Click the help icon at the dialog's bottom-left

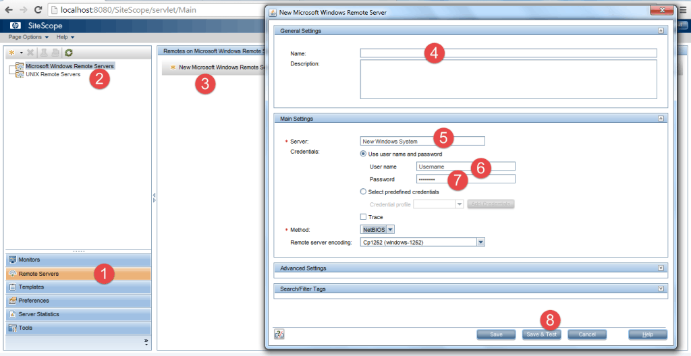click(x=279, y=334)
